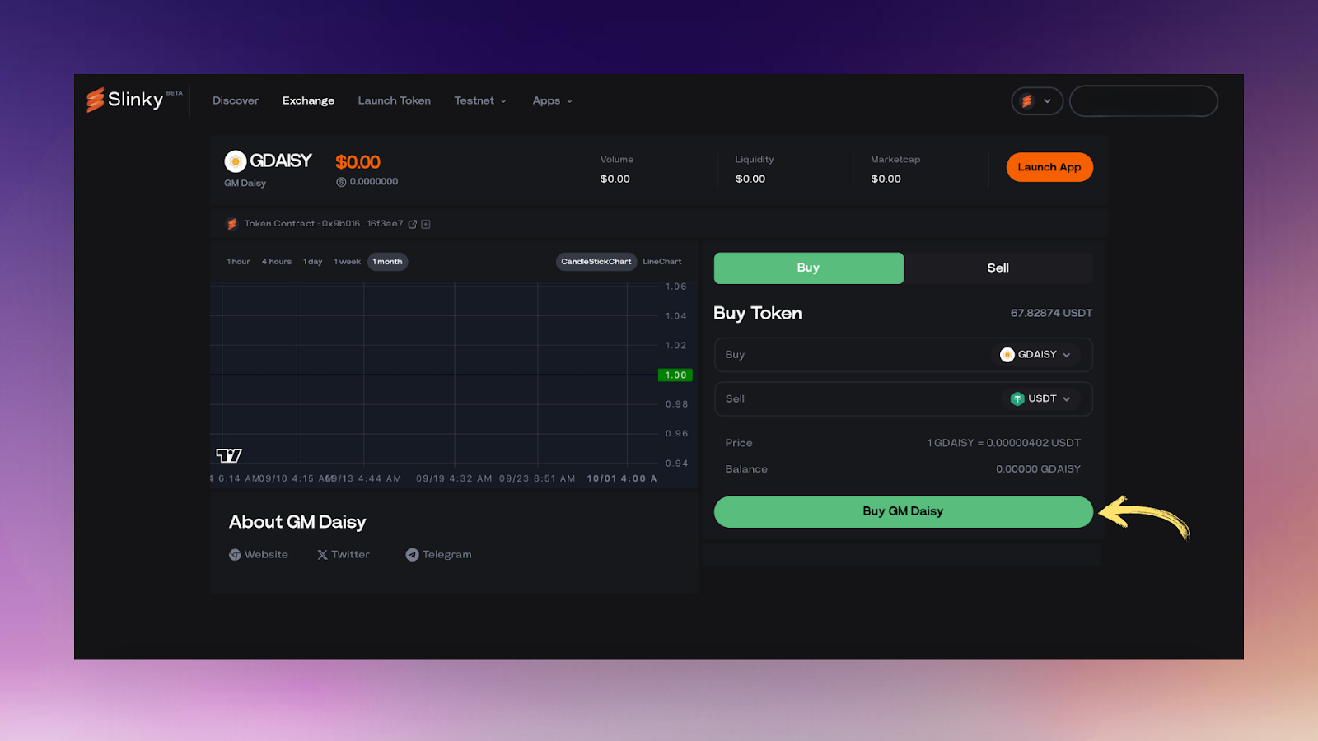Copy the token contract address

click(426, 224)
